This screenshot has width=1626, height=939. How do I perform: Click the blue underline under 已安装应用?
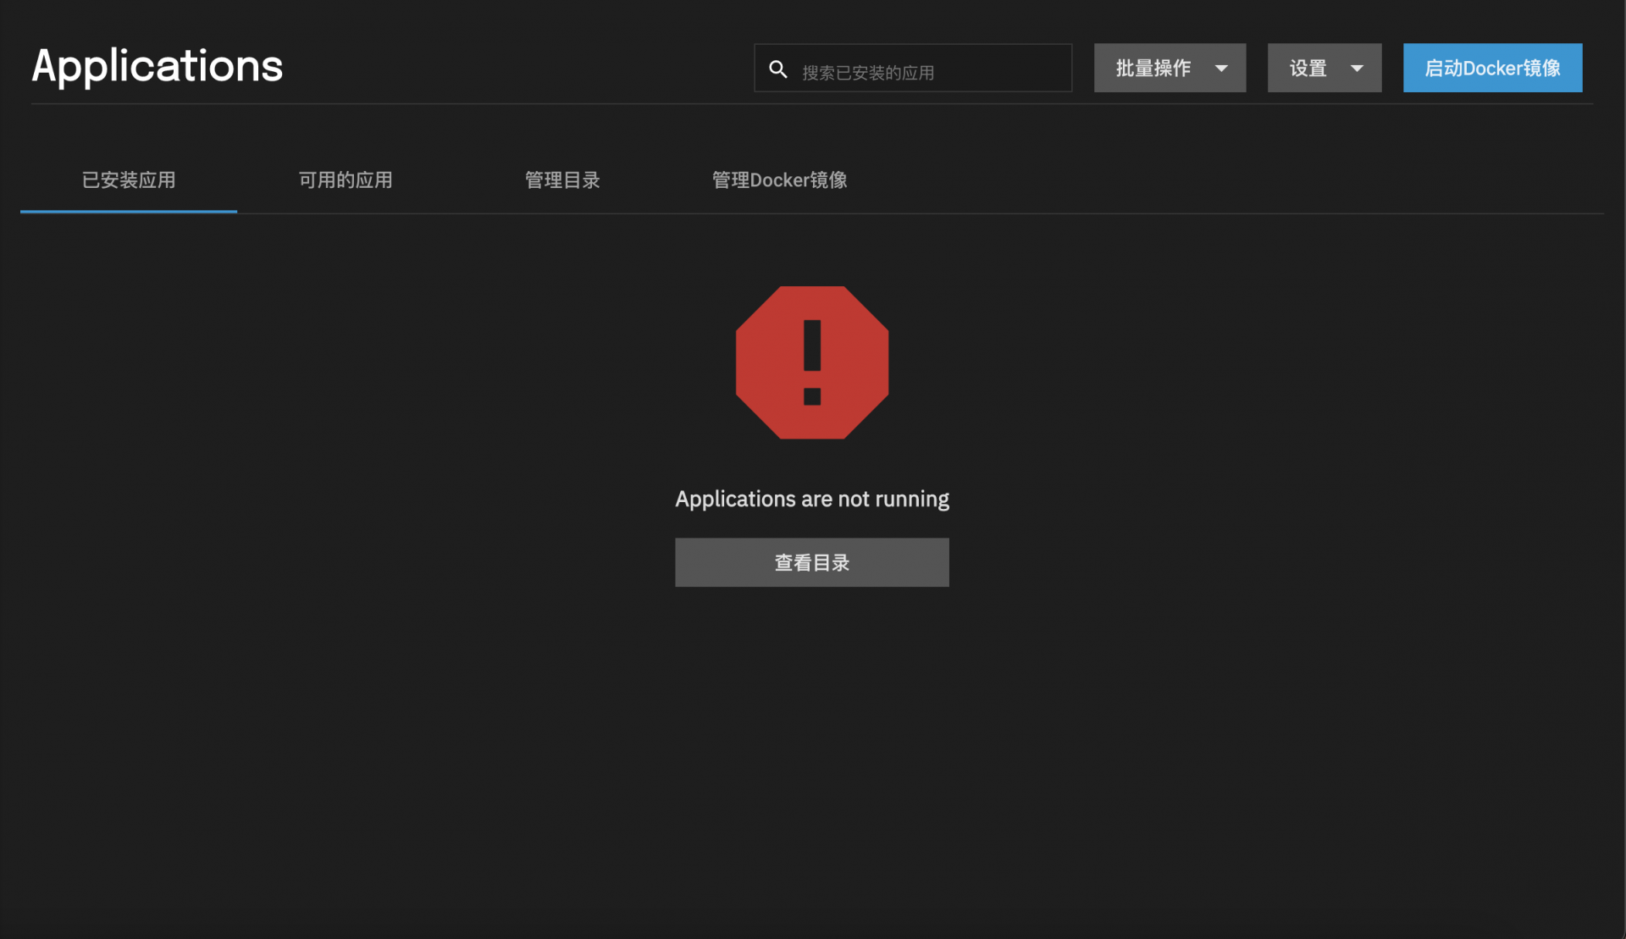[129, 211]
